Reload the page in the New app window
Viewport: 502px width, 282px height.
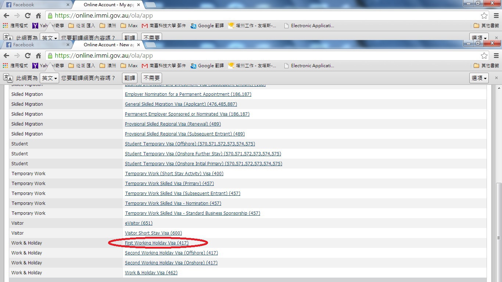28,56
